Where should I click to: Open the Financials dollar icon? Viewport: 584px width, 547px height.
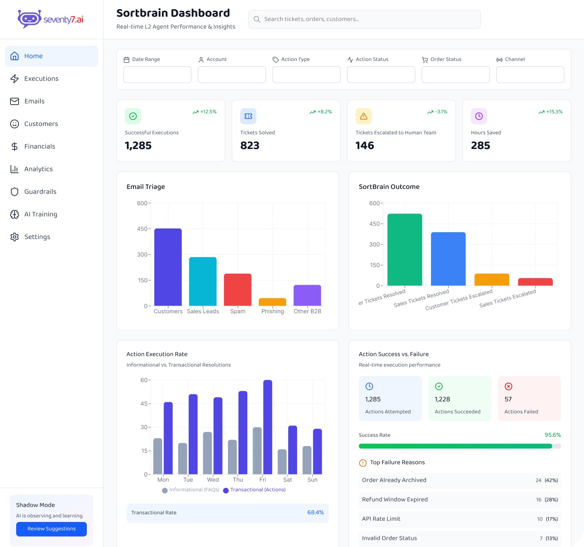(x=14, y=147)
